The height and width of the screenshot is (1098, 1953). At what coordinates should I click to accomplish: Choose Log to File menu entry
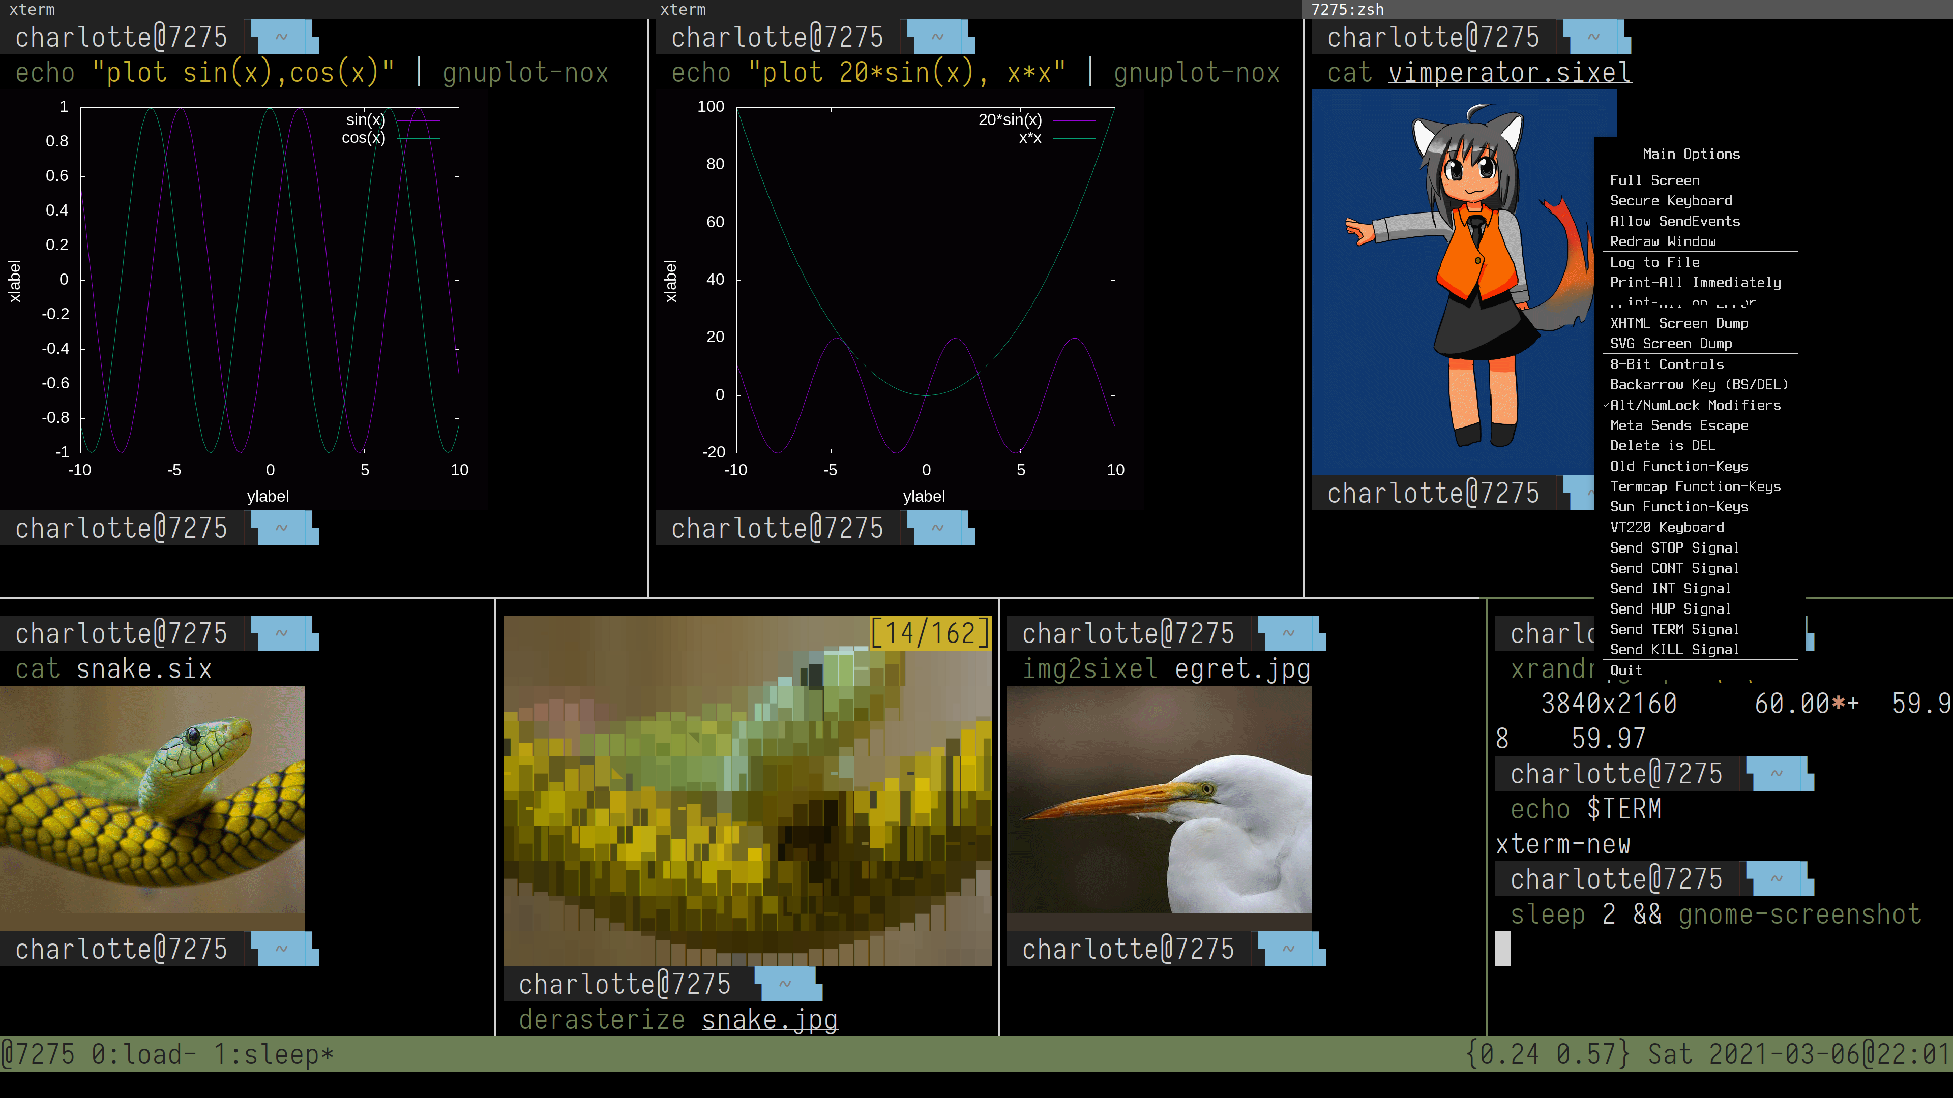[x=1654, y=262]
